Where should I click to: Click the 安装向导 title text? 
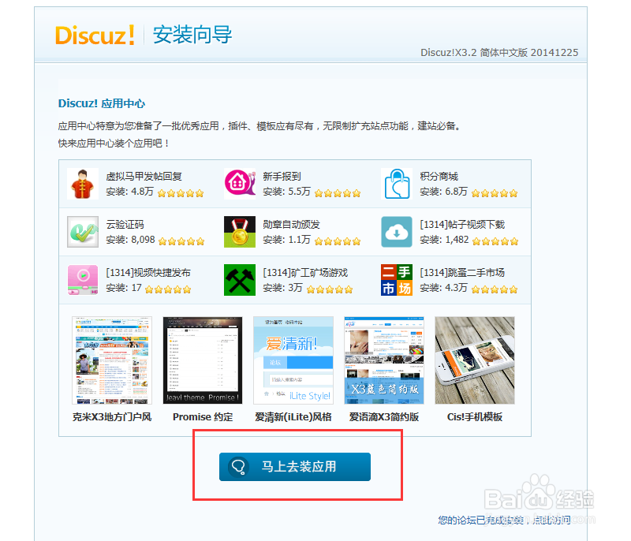(x=192, y=35)
